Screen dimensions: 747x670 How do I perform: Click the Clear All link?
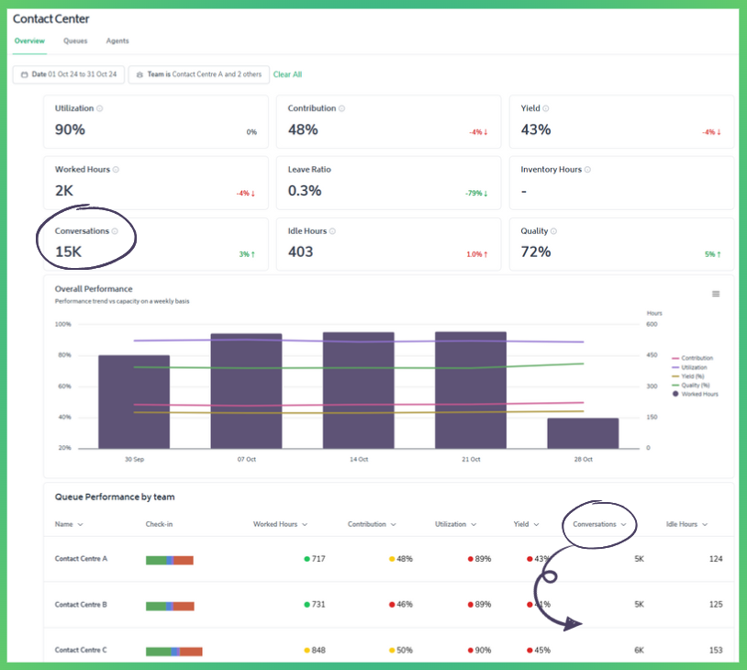click(287, 74)
